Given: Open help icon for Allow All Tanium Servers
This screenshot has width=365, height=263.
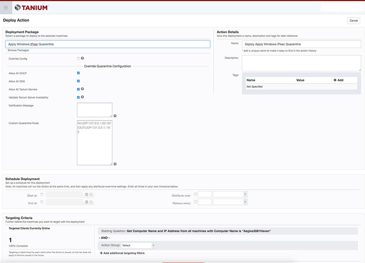Looking at the screenshot, I should pyautogui.click(x=82, y=89).
